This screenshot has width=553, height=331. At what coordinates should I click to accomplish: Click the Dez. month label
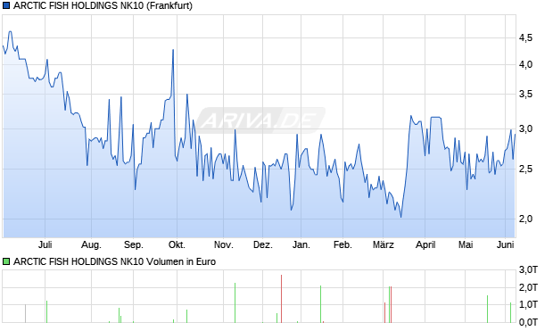263,244
